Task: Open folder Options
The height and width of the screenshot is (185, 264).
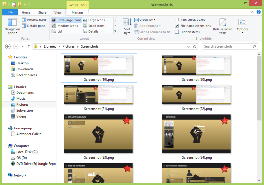Action: click(x=243, y=26)
